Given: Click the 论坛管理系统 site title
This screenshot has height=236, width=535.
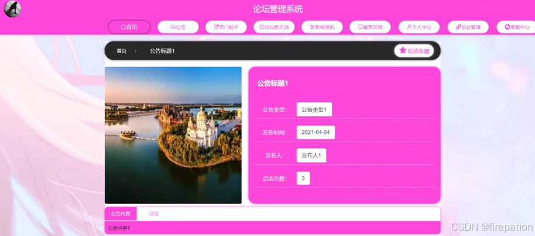Looking at the screenshot, I should tap(277, 9).
